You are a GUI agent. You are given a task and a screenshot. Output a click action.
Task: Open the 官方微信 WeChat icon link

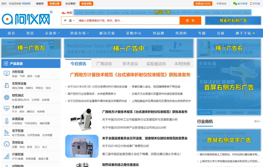(x=235, y=4)
